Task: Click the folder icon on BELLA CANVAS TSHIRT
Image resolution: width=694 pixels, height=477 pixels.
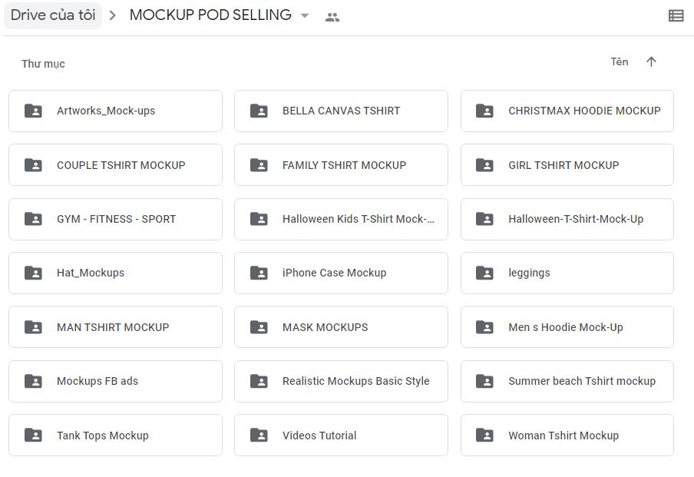Action: pyautogui.click(x=258, y=111)
